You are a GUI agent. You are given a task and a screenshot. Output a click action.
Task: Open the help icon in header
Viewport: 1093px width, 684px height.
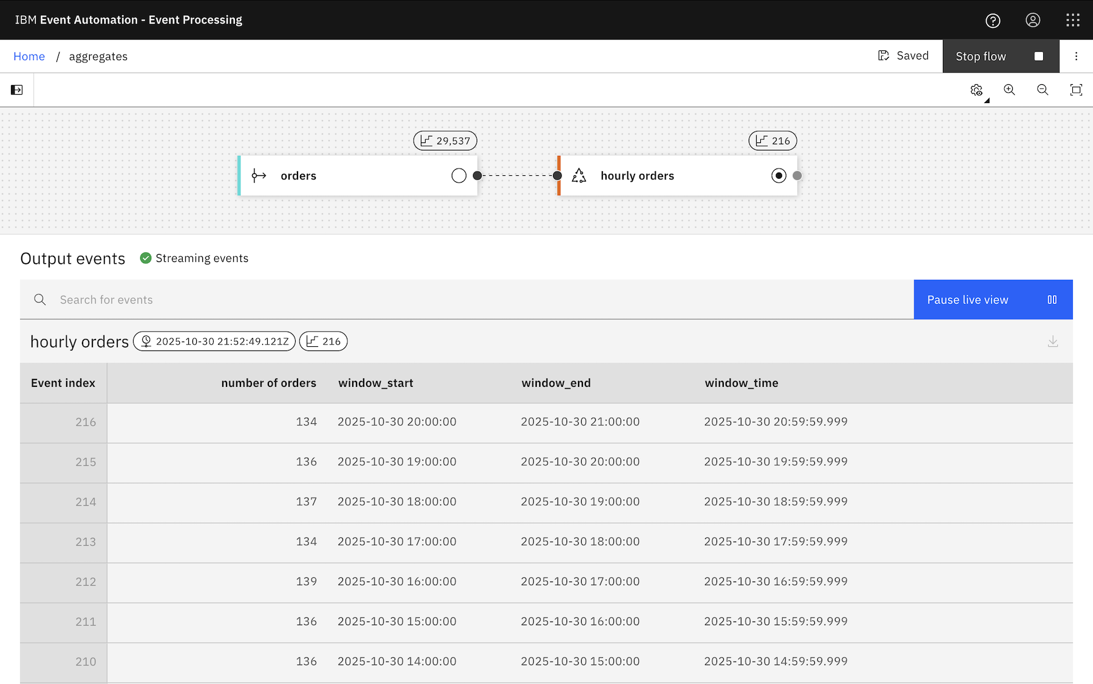point(993,21)
